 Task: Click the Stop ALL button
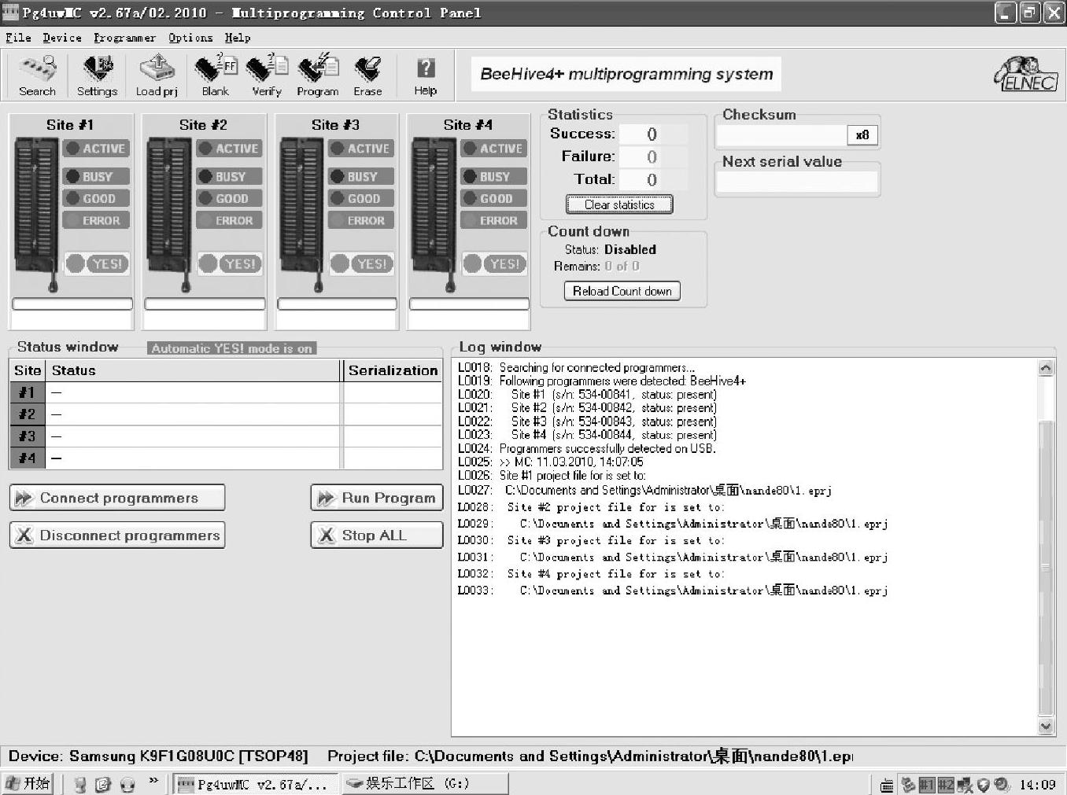377,536
